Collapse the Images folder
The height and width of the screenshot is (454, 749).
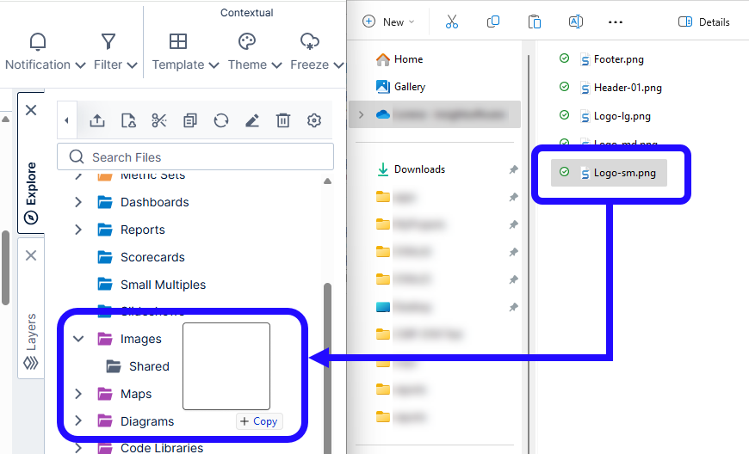pyautogui.click(x=78, y=339)
